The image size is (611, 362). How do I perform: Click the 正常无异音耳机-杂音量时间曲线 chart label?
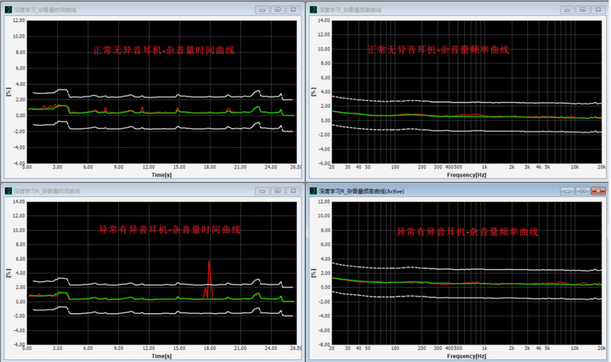pyautogui.click(x=164, y=51)
